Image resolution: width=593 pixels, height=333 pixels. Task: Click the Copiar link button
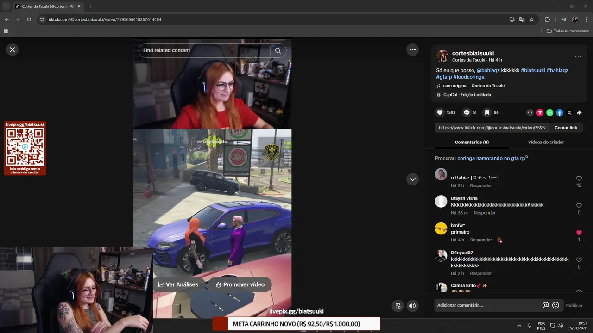566,128
